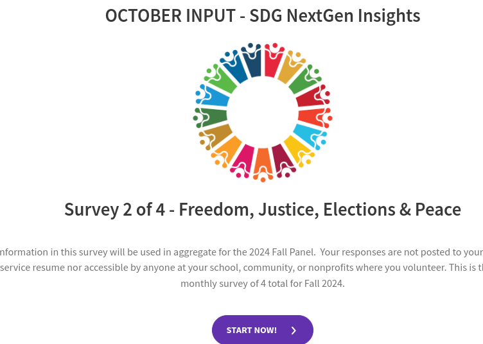Click the 'OCTOBER INPUT - SDG NextGen Insights' title
The image size is (483, 344).
click(263, 15)
